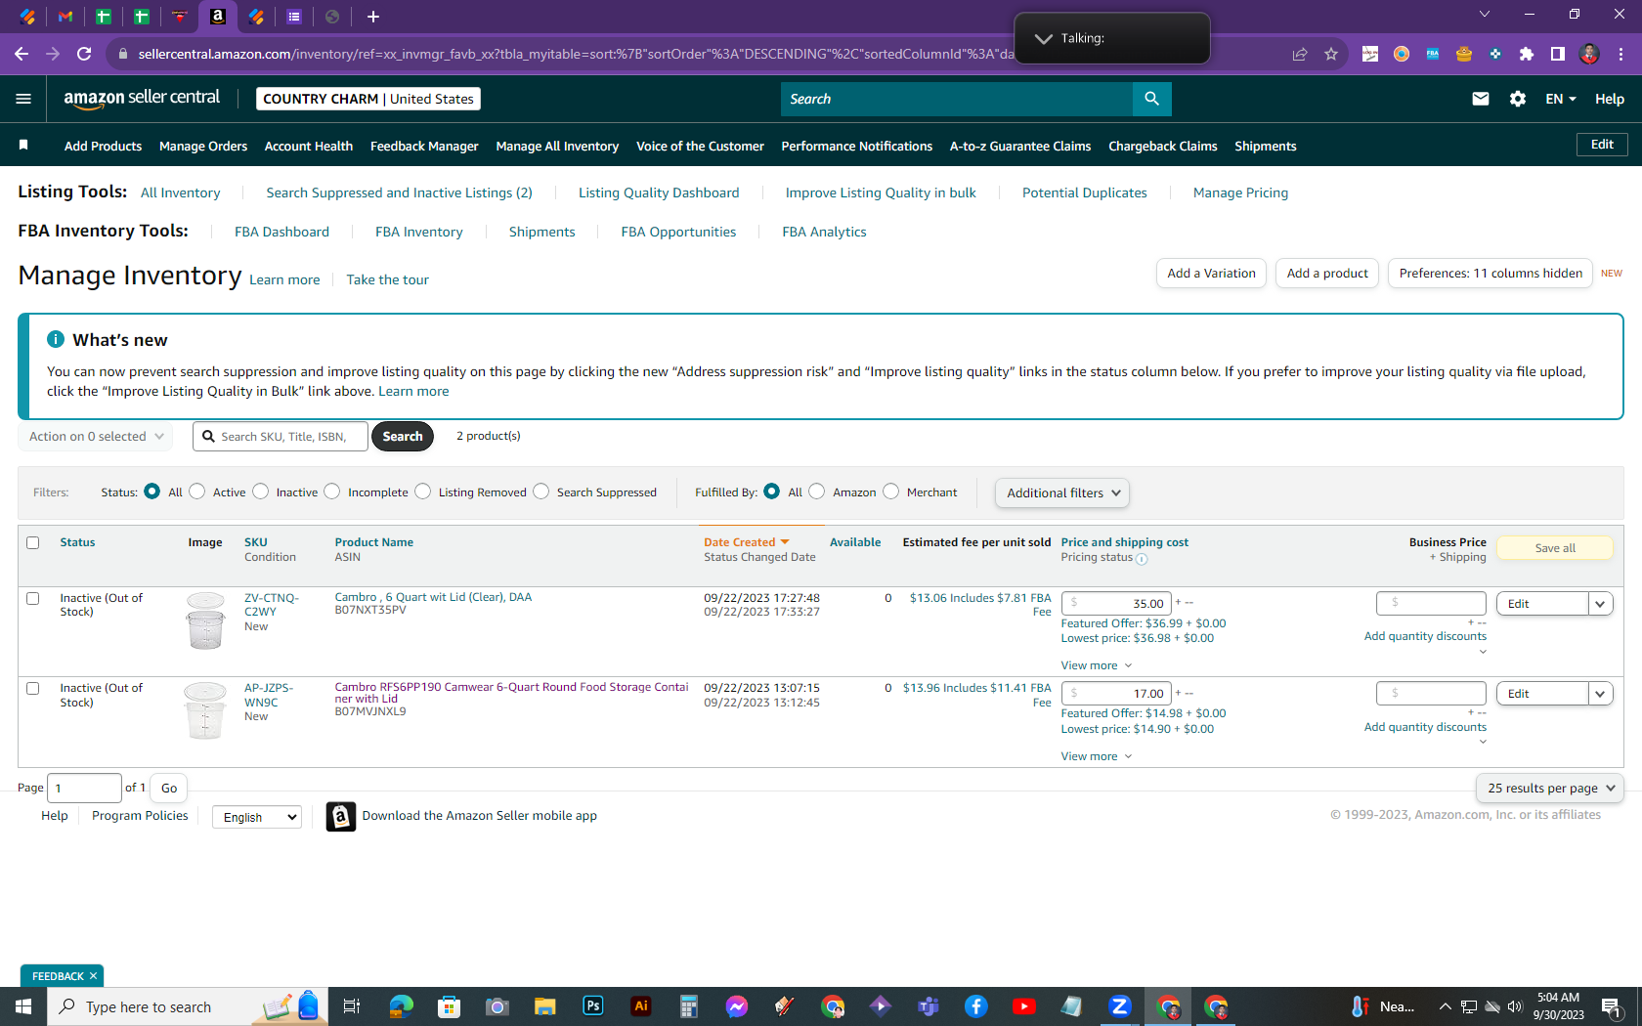Open a new browser tab
The image size is (1642, 1026).
tap(373, 16)
